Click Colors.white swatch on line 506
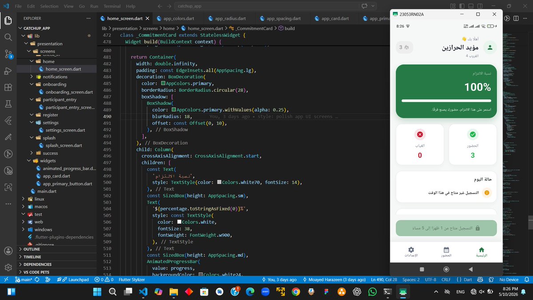Screen dimensions: 533x300 pyautogui.click(x=179, y=222)
